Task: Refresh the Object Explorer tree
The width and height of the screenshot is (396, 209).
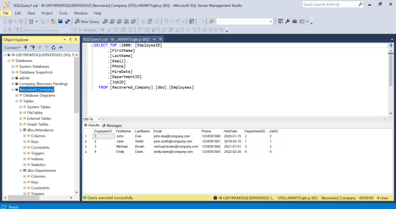Action: click(53, 48)
